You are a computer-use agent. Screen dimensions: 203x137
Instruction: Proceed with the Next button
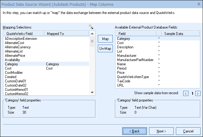(161, 131)
